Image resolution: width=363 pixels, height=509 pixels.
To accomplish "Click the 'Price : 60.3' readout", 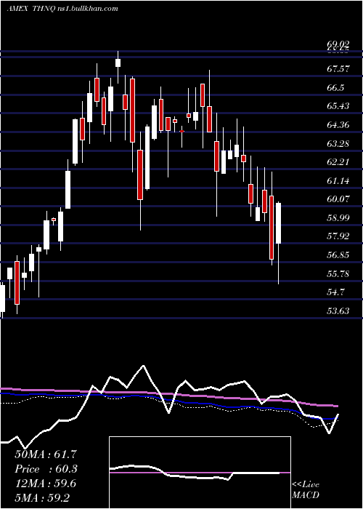I will tap(46, 469).
